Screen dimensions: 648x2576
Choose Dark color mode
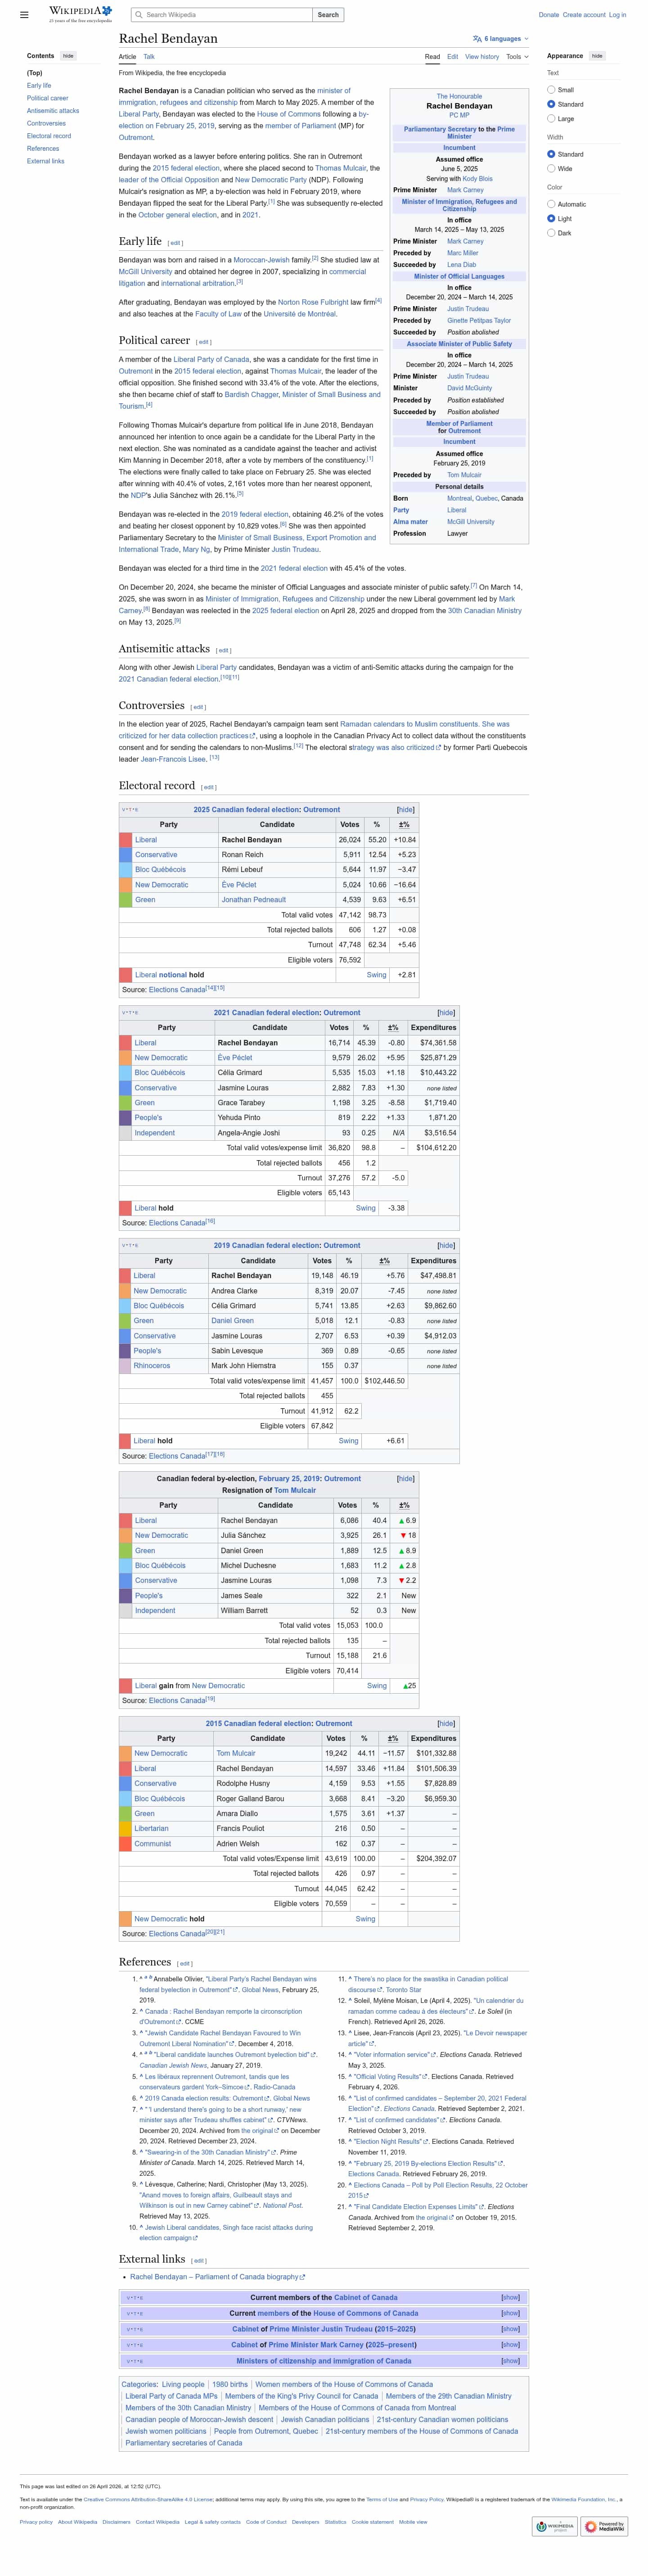click(551, 233)
